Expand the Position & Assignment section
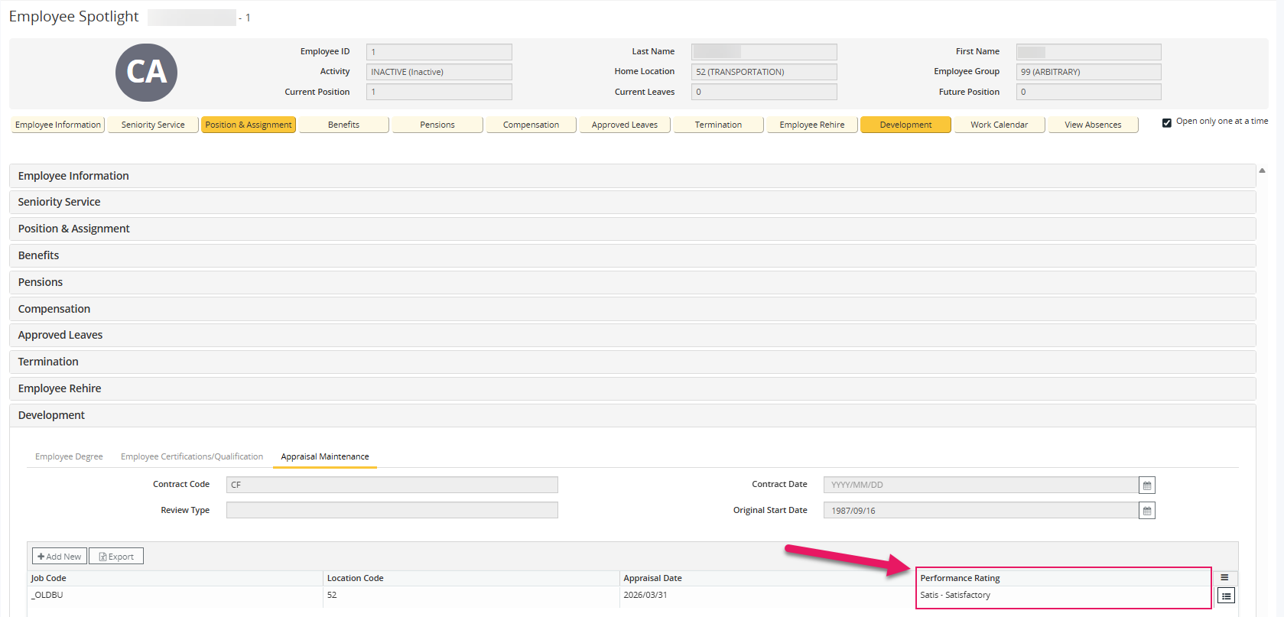Image resolution: width=1284 pixels, height=617 pixels. [x=632, y=229]
